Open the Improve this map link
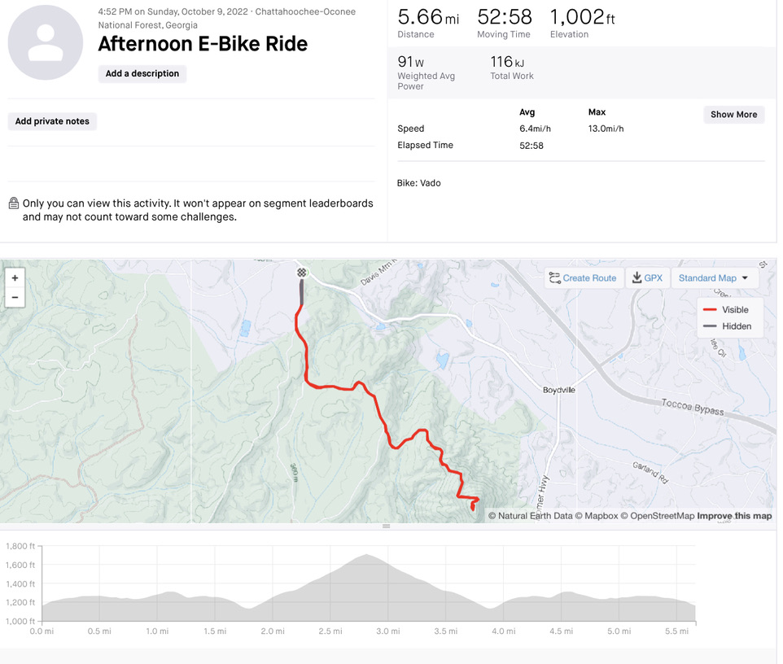The height and width of the screenshot is (664, 783). [734, 516]
